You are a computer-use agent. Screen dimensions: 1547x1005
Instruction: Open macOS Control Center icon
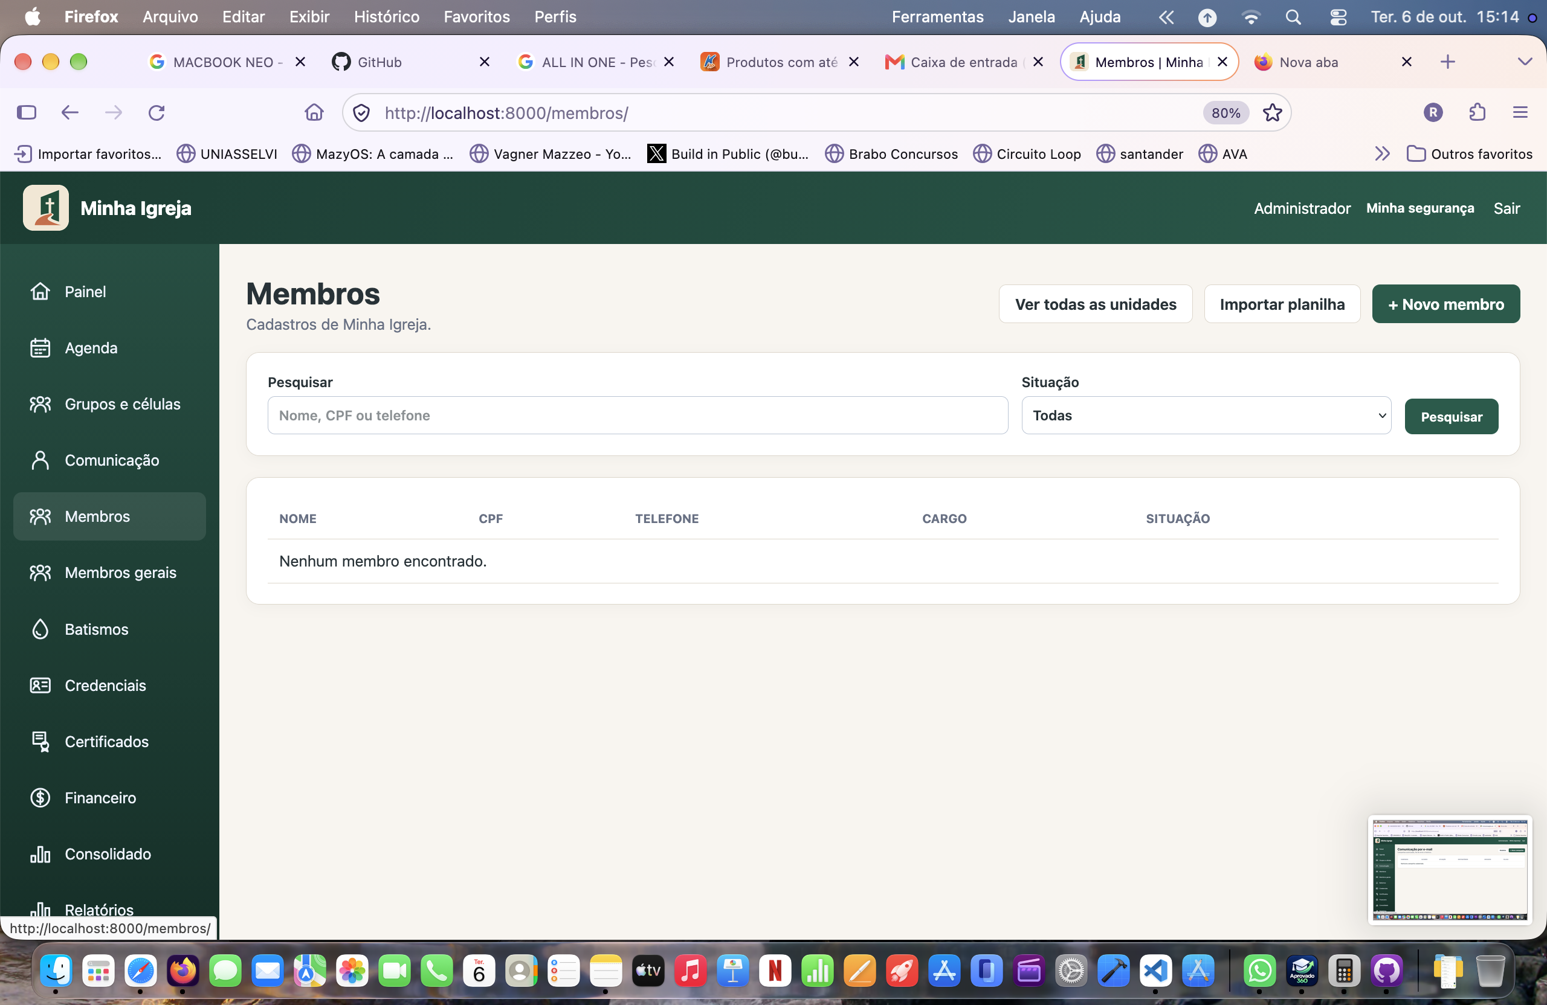click(x=1338, y=17)
